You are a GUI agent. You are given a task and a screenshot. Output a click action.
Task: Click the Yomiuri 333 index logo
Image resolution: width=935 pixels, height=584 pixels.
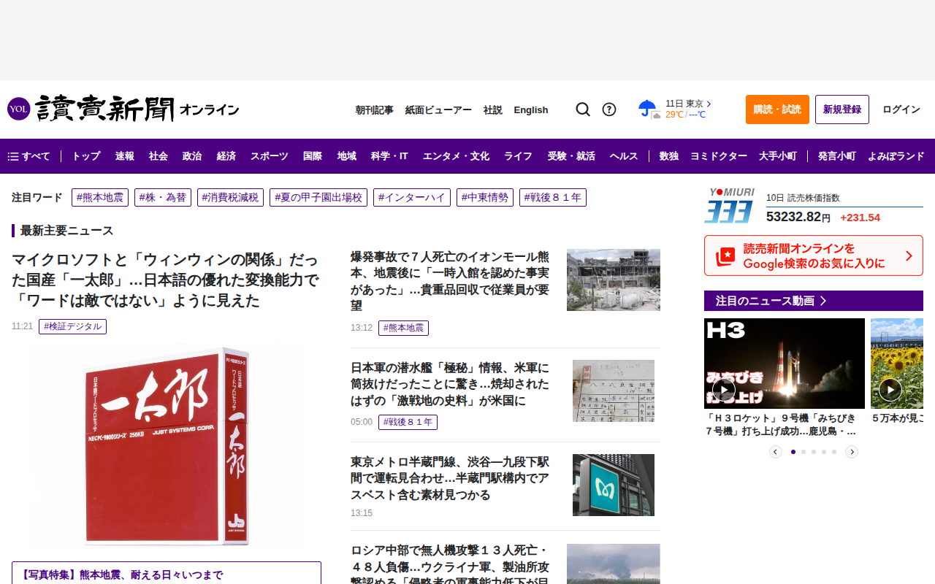[x=730, y=205]
